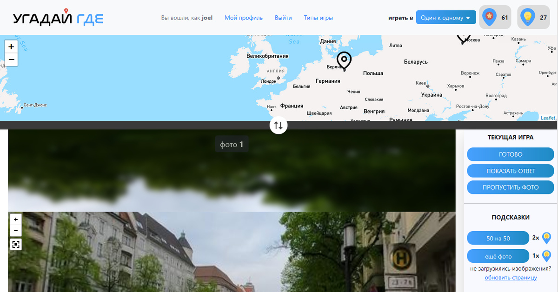This screenshot has height=292, width=558.
Task: Click Лондон city label on the map
Action: [x=269, y=81]
